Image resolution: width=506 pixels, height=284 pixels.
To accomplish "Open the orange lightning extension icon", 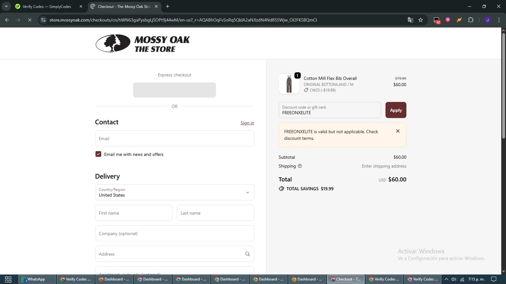I will (459, 20).
